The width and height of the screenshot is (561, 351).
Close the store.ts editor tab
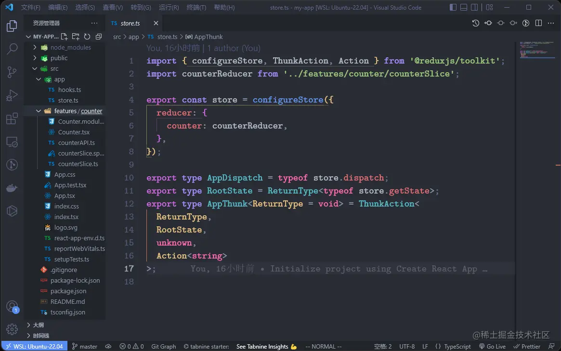[156, 23]
